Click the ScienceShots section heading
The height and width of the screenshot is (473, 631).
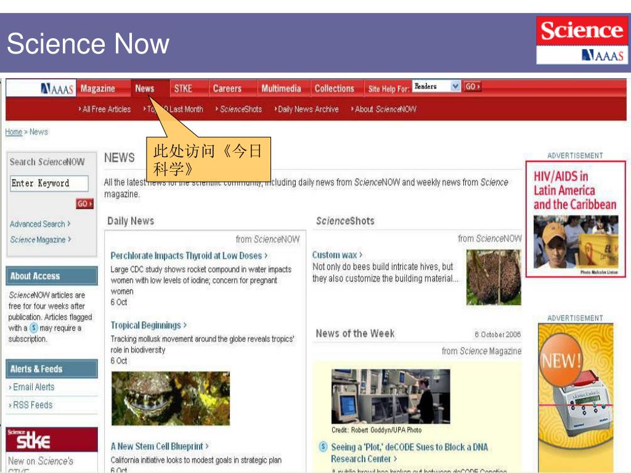[x=345, y=221]
